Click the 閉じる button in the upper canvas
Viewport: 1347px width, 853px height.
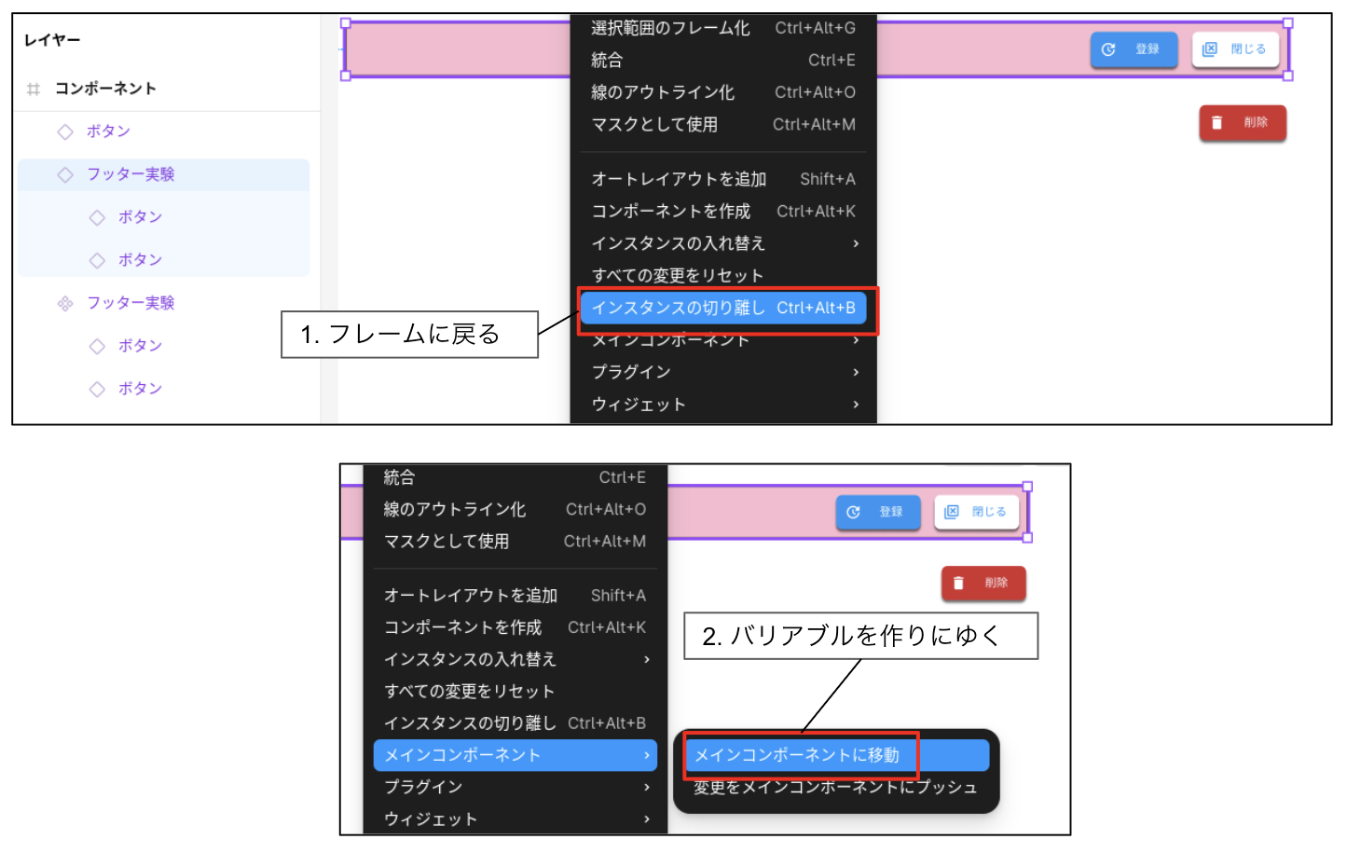[x=1235, y=49]
